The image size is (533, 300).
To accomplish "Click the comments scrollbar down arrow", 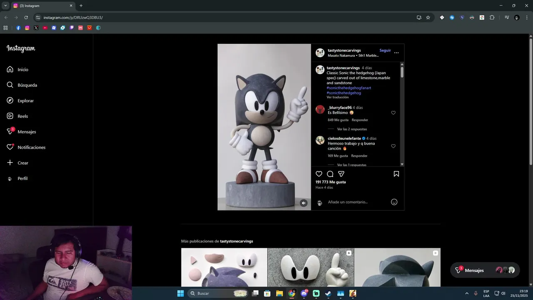I will click(402, 165).
